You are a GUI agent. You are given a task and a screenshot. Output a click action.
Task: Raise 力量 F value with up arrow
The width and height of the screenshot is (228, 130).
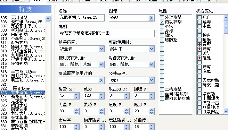click(x=76, y=110)
